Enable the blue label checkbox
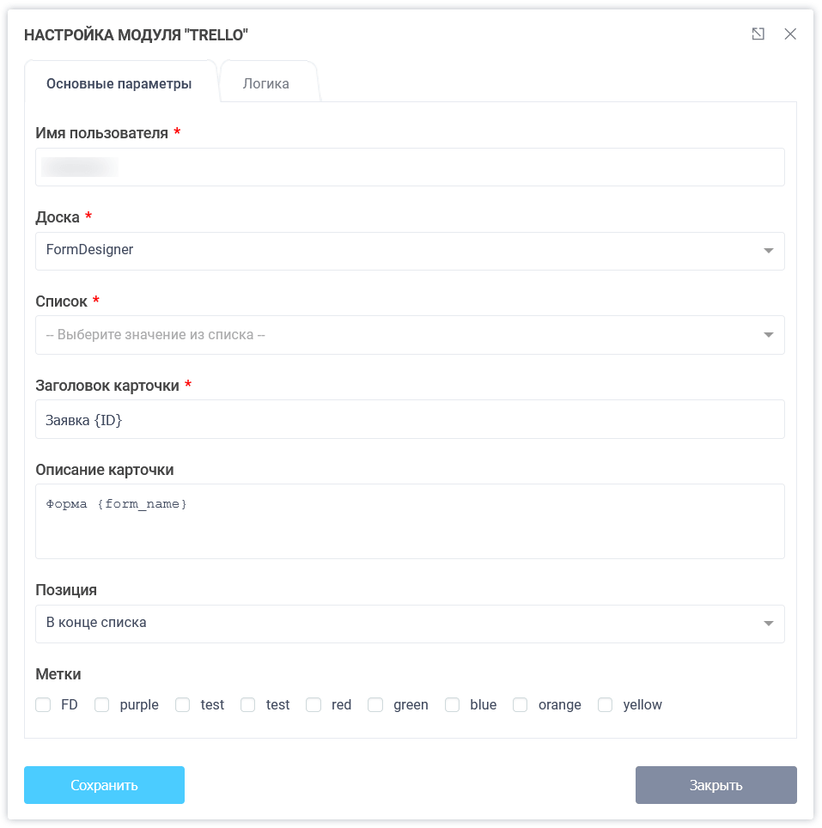The image size is (822, 828). (x=452, y=704)
